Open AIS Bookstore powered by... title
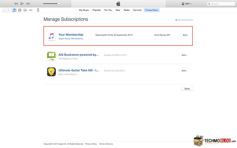 pos(79,55)
